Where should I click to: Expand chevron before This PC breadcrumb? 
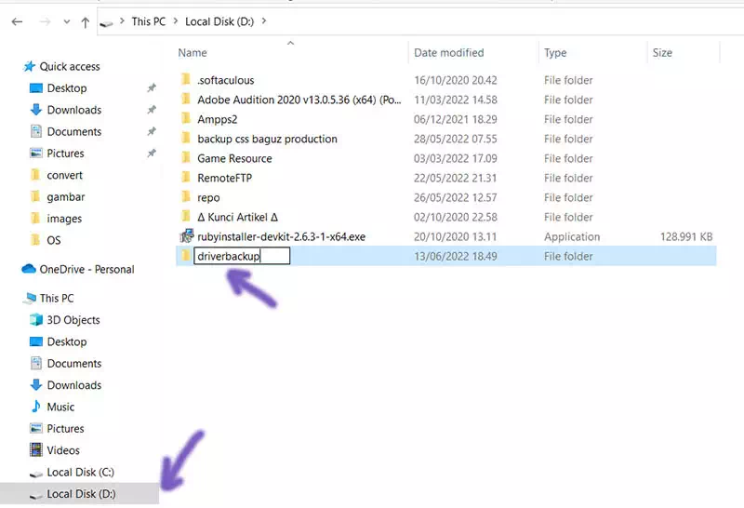123,21
